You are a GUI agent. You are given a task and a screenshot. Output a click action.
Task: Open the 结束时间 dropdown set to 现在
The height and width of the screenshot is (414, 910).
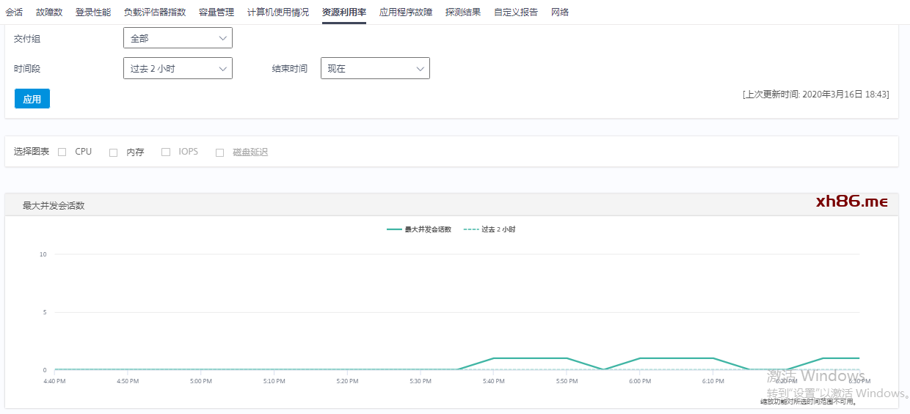coord(375,69)
